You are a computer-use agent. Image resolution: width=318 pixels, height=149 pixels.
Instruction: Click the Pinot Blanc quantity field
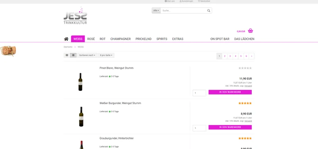pos(200,93)
